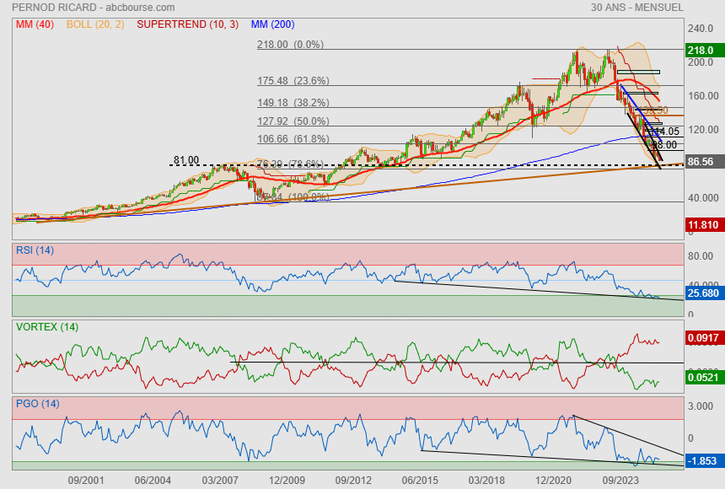Click the blue -1.853 PGO value tag
The height and width of the screenshot is (489, 725).
click(x=705, y=461)
